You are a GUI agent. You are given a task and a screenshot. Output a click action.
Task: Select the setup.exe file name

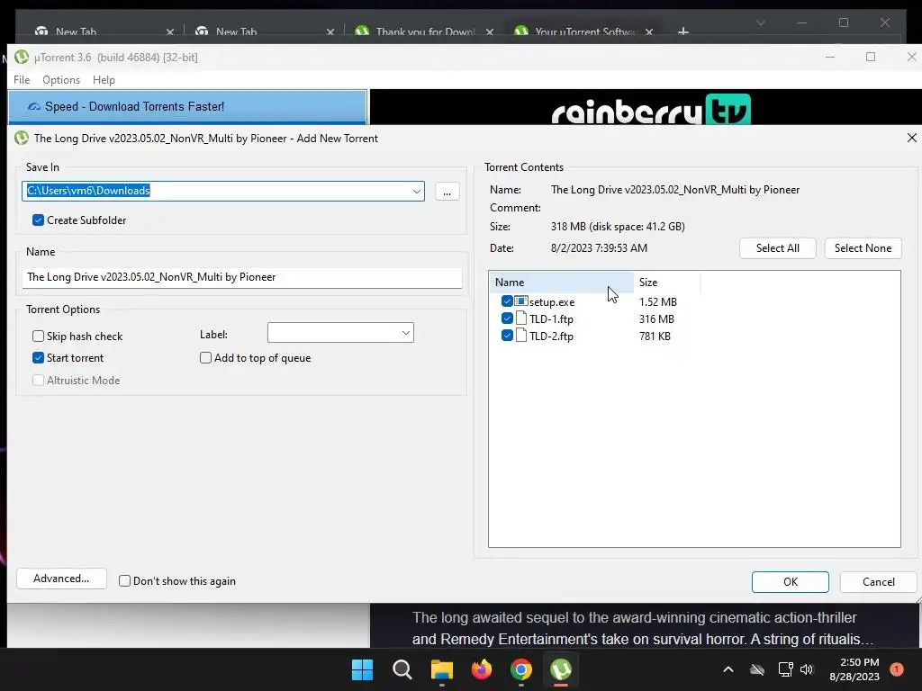(x=552, y=302)
